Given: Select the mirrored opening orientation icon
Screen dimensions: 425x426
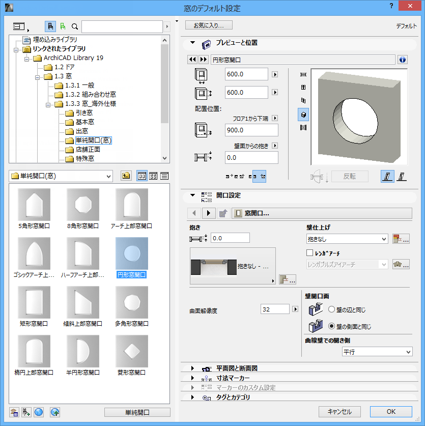Looking at the screenshot, I should (402, 177).
